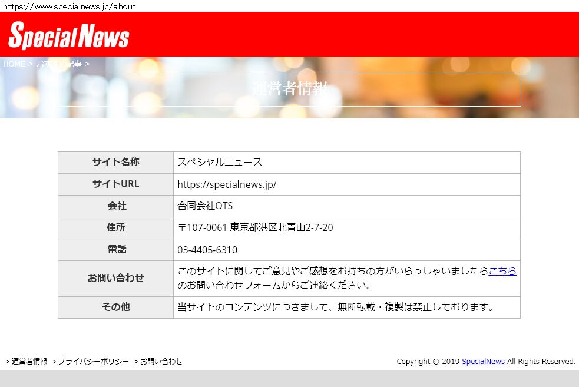Click the お問い合わせ table row header

coord(115,278)
